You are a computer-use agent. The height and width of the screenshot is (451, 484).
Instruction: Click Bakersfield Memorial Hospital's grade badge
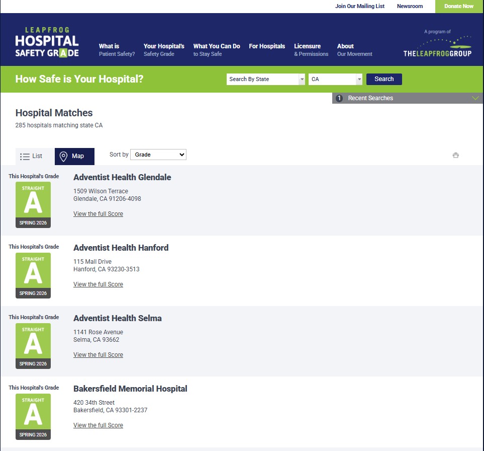[x=33, y=416]
